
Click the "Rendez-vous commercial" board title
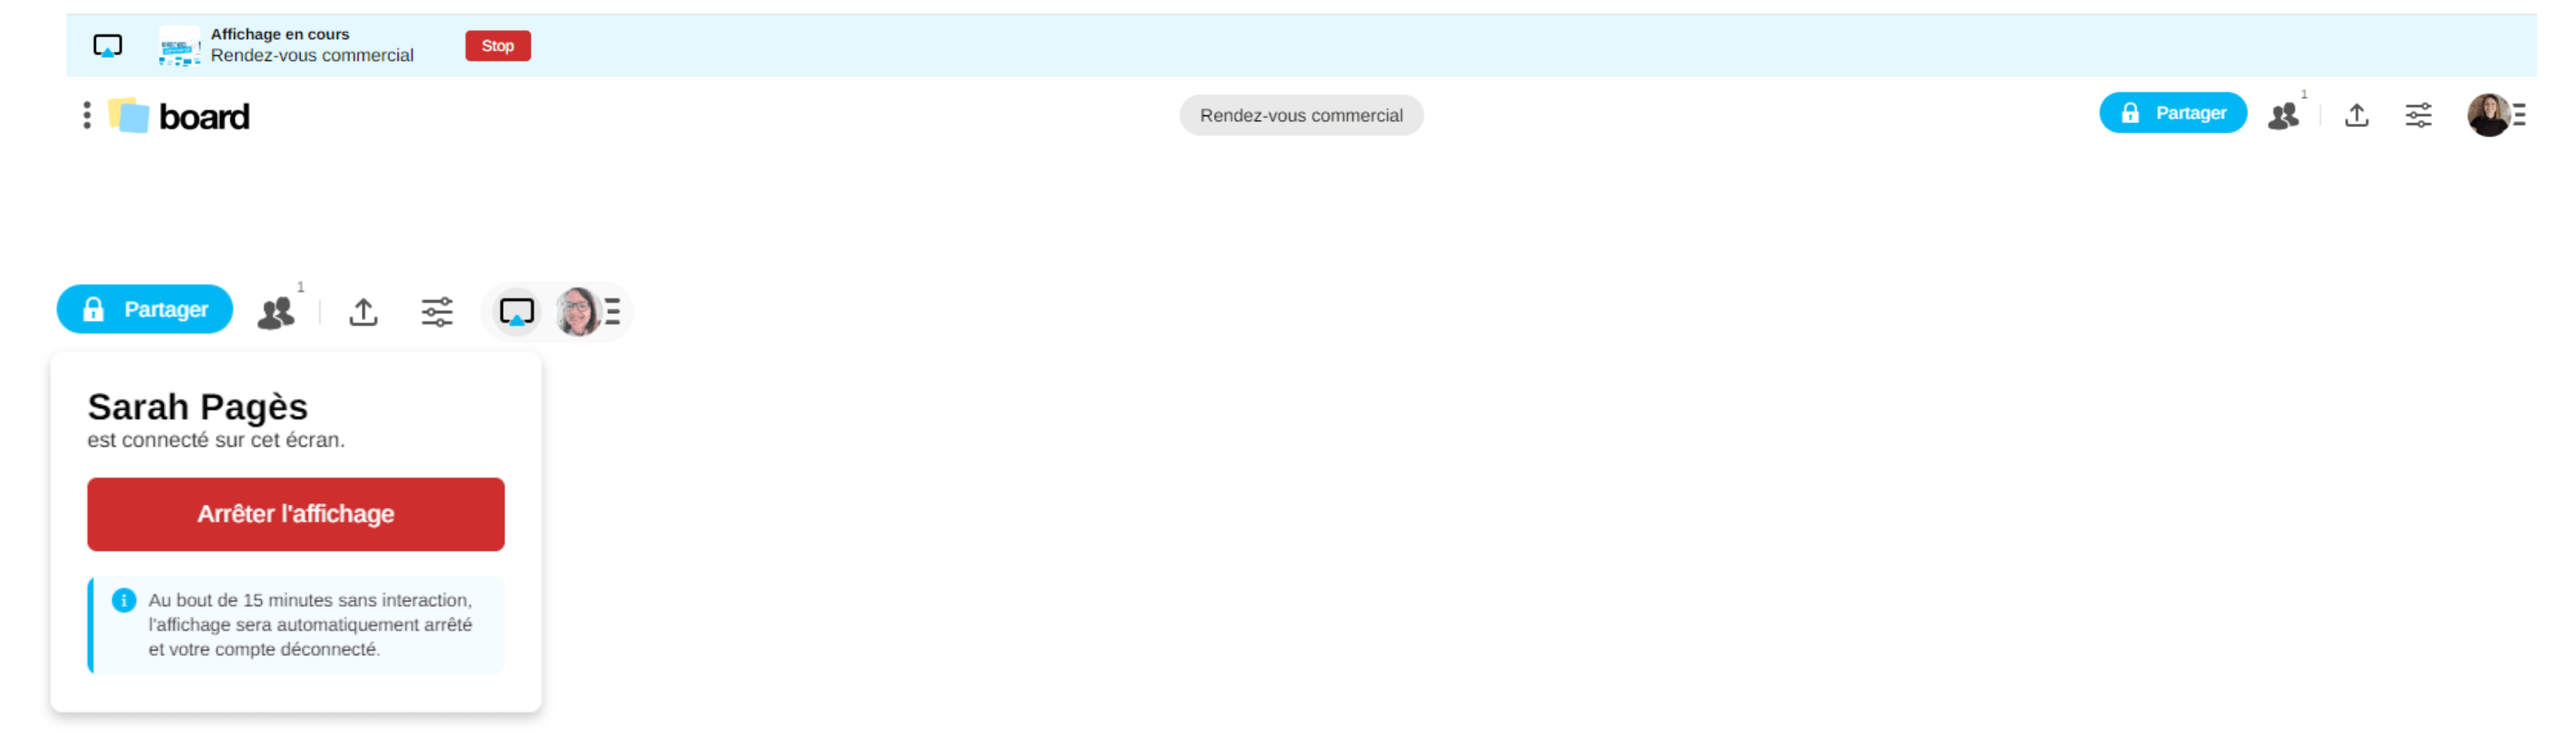click(1300, 116)
